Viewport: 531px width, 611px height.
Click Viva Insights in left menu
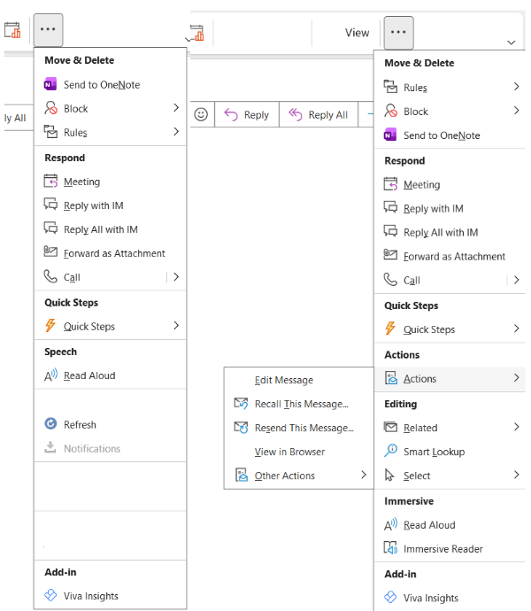(110, 596)
